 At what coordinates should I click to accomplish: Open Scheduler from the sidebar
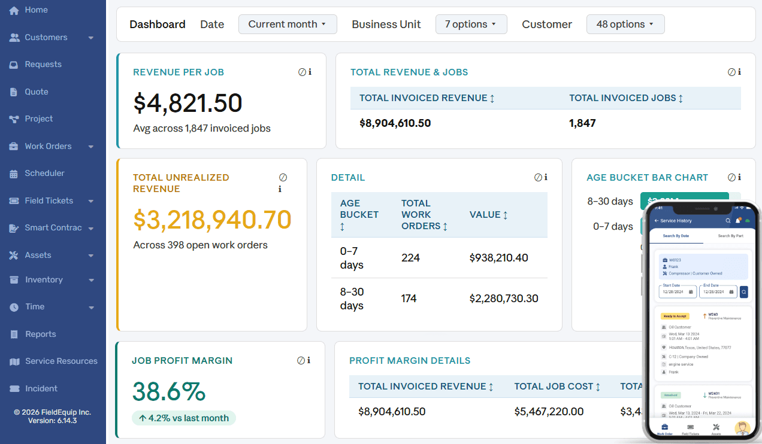[44, 174]
